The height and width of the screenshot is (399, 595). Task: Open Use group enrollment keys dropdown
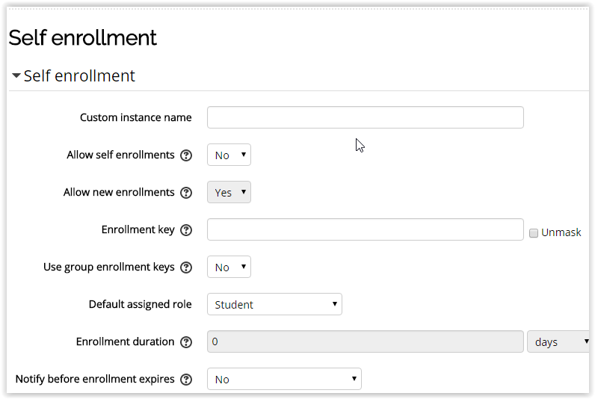229,267
